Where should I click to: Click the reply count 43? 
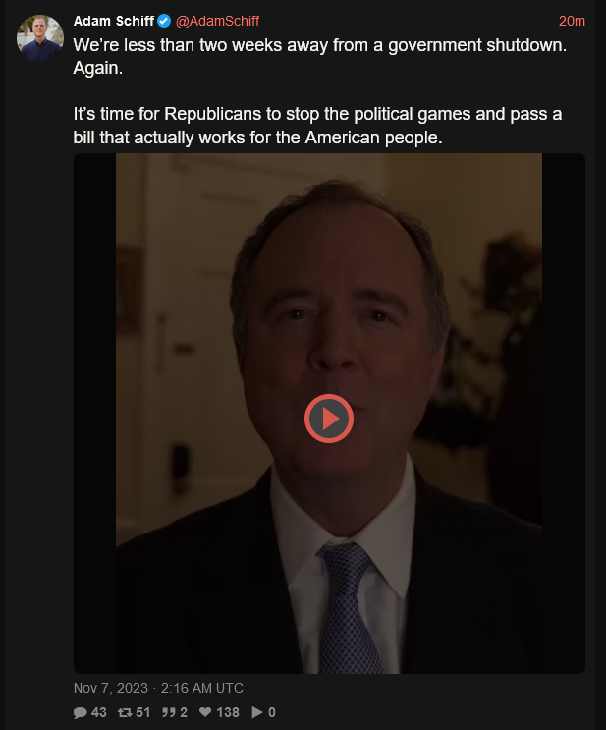[x=98, y=712]
